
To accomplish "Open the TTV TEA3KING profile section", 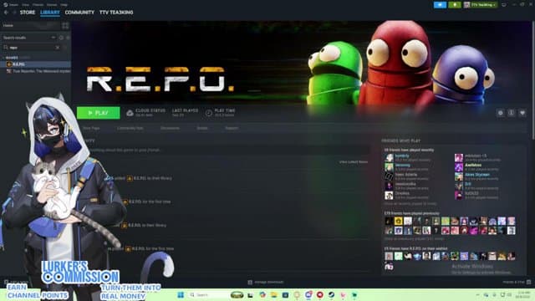I will pyautogui.click(x=116, y=13).
